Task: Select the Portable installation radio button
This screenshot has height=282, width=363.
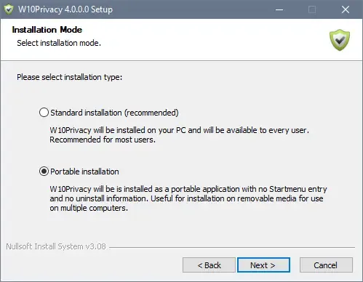Action: [44, 172]
